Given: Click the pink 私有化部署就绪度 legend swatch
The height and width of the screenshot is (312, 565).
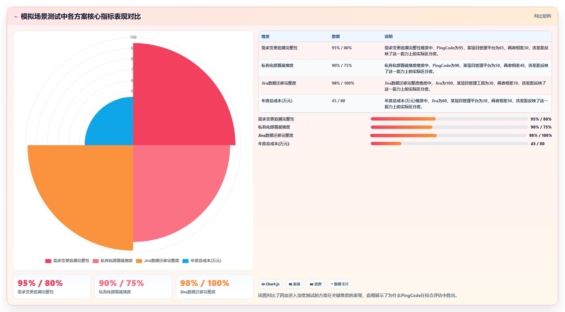Looking at the screenshot, I should pos(96,261).
